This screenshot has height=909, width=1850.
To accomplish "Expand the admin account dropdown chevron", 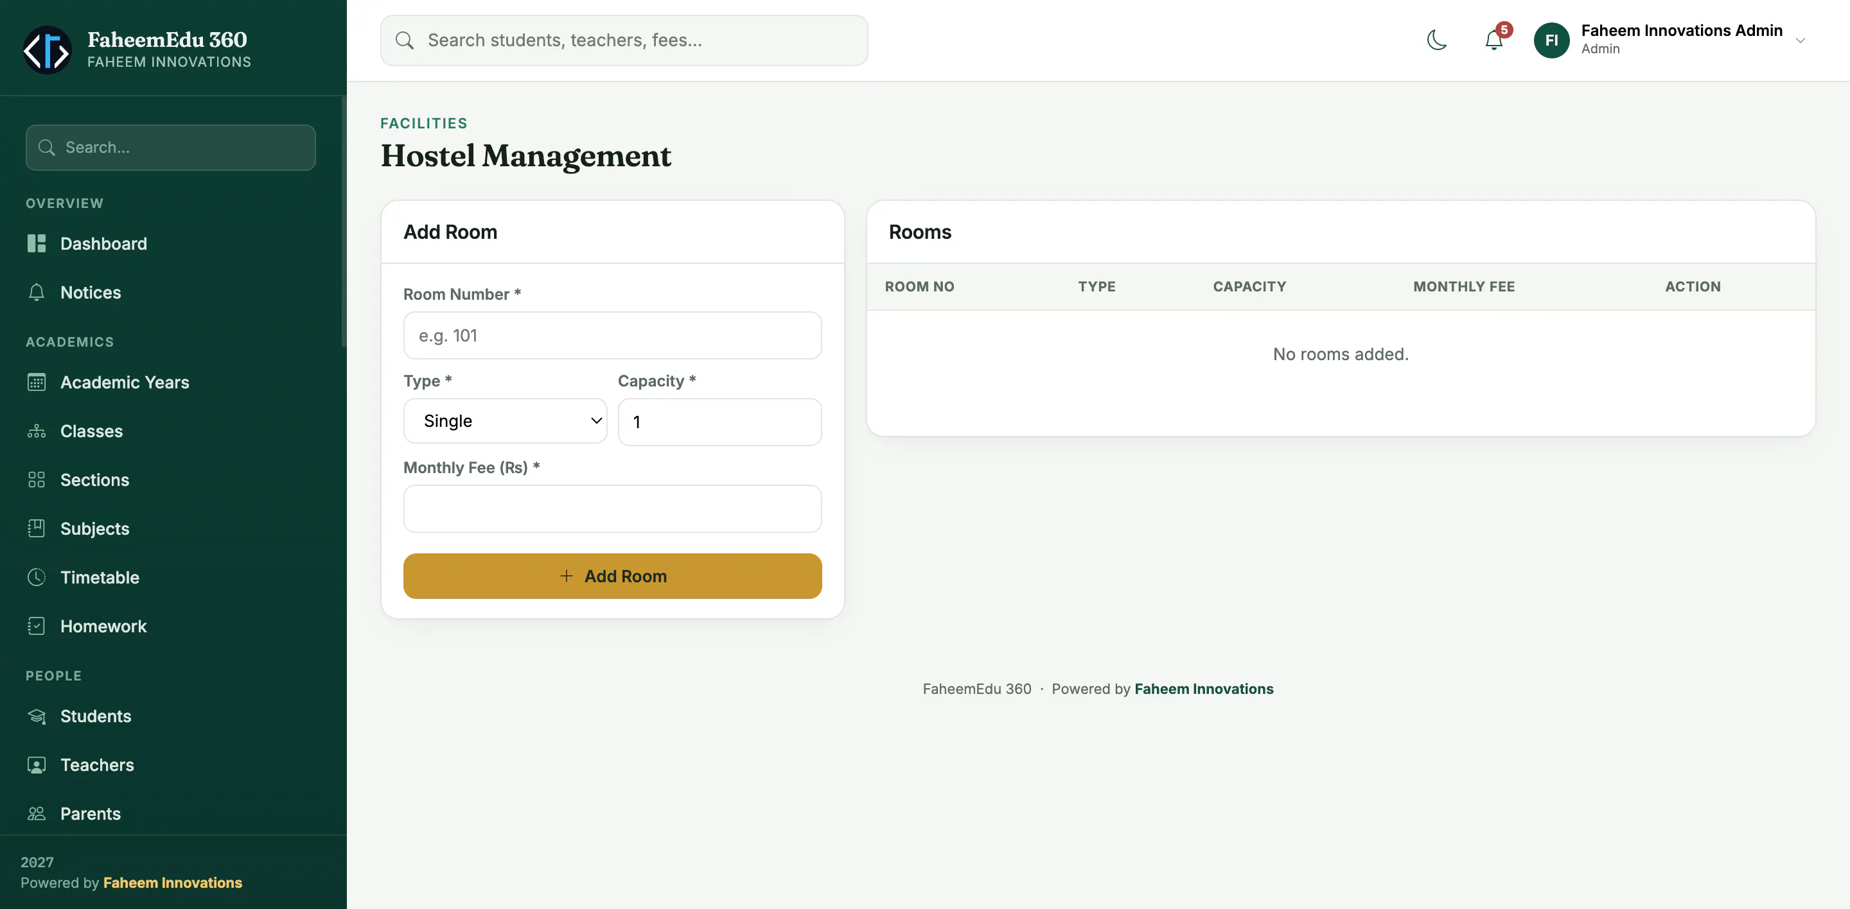I will coord(1801,40).
